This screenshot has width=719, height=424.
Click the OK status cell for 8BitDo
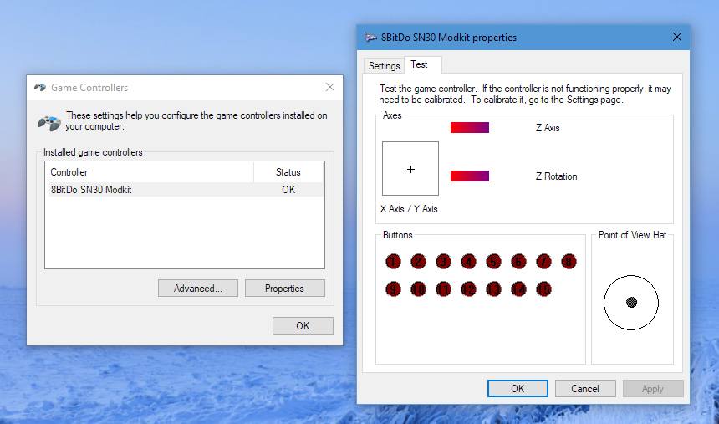288,190
